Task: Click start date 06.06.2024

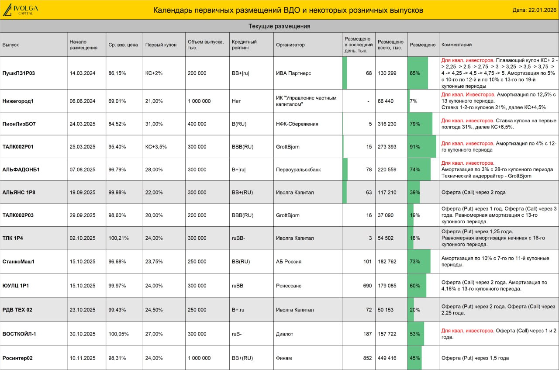Action: pyautogui.click(x=83, y=101)
